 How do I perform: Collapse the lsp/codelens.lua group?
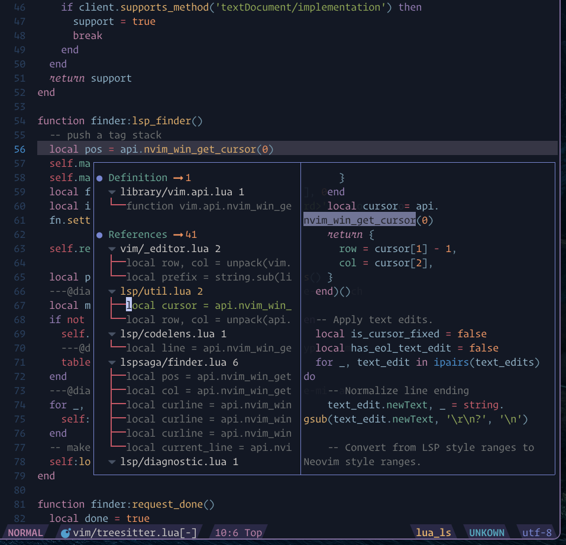click(112, 334)
